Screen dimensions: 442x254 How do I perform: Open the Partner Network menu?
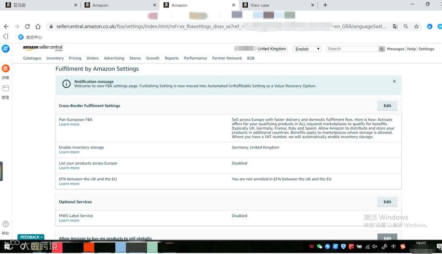[x=227, y=58]
